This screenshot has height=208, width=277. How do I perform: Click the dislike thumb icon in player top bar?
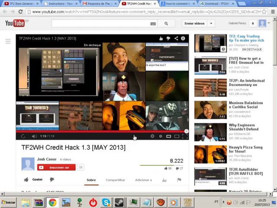coord(168,38)
